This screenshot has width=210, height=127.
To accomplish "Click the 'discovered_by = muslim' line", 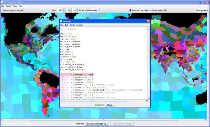I will 72,70.
